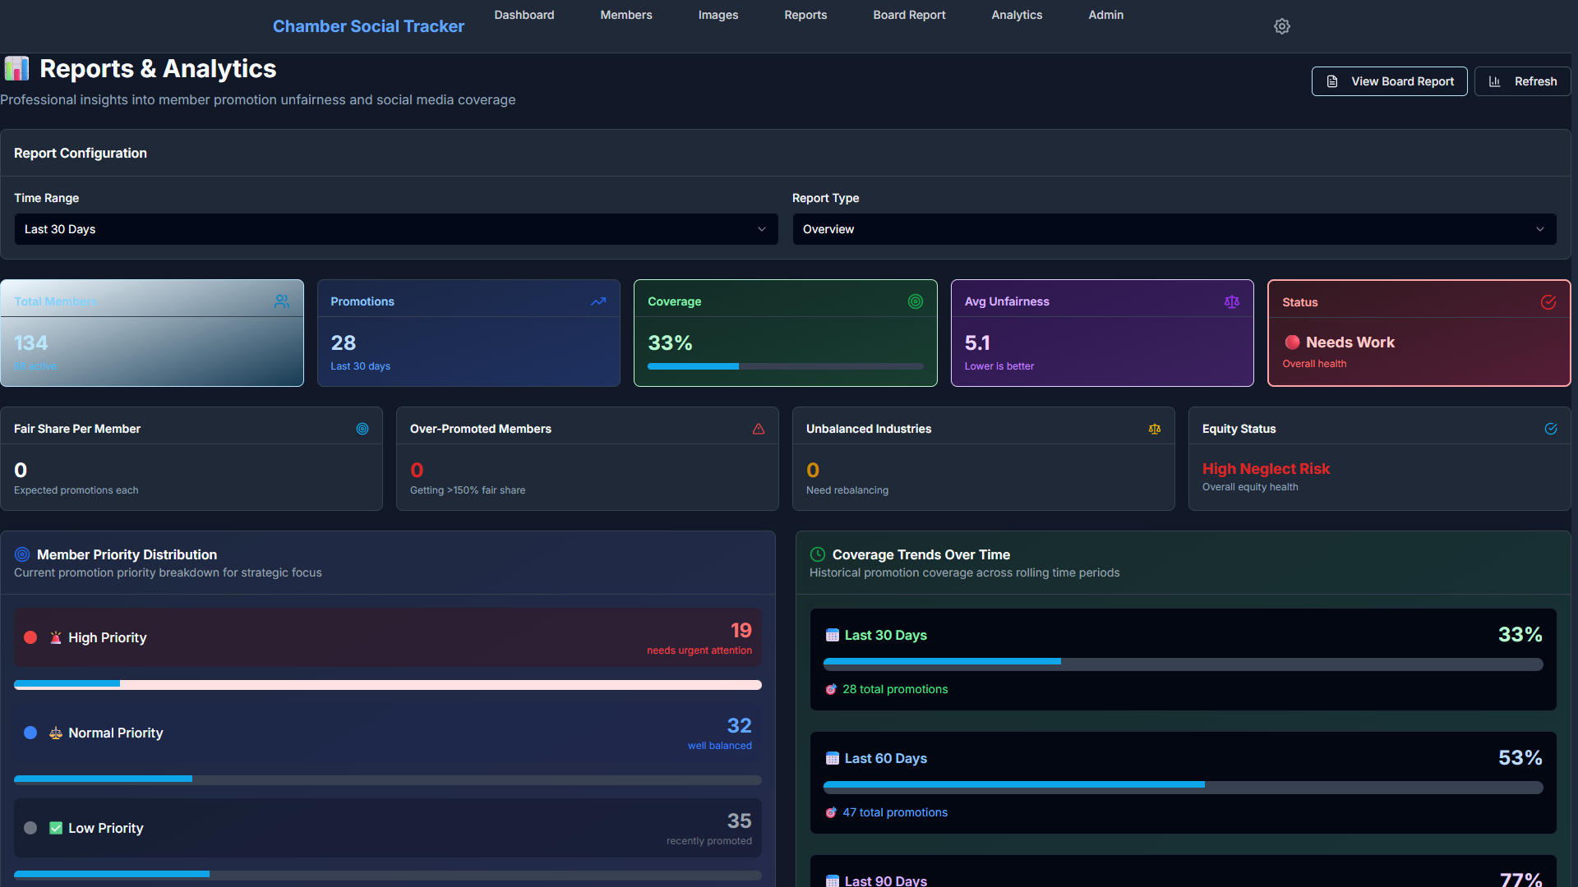
Task: Click the scales icon on Avg Unfairness card
Action: (x=1231, y=301)
